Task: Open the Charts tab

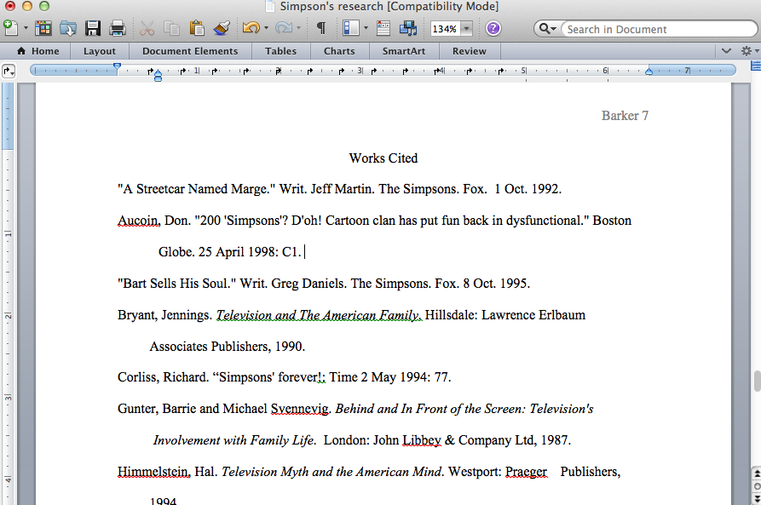Action: tap(339, 51)
